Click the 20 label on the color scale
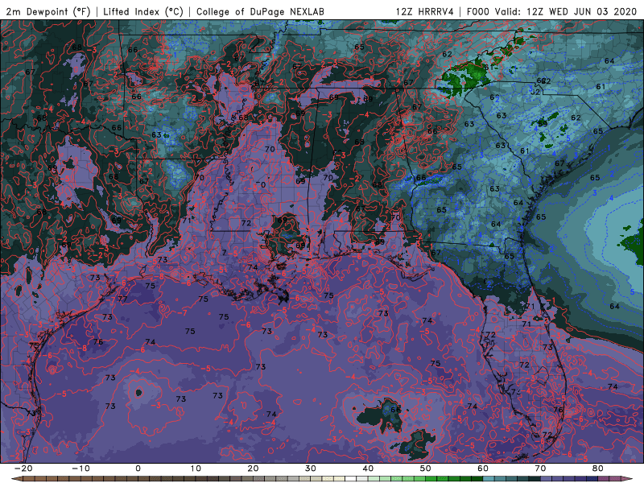 coord(253,469)
